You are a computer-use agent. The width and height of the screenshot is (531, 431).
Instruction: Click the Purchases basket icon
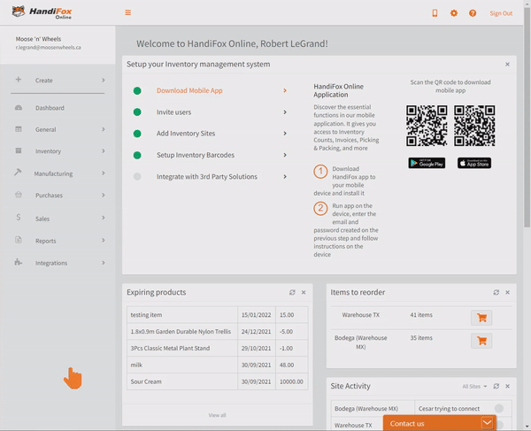click(x=19, y=195)
